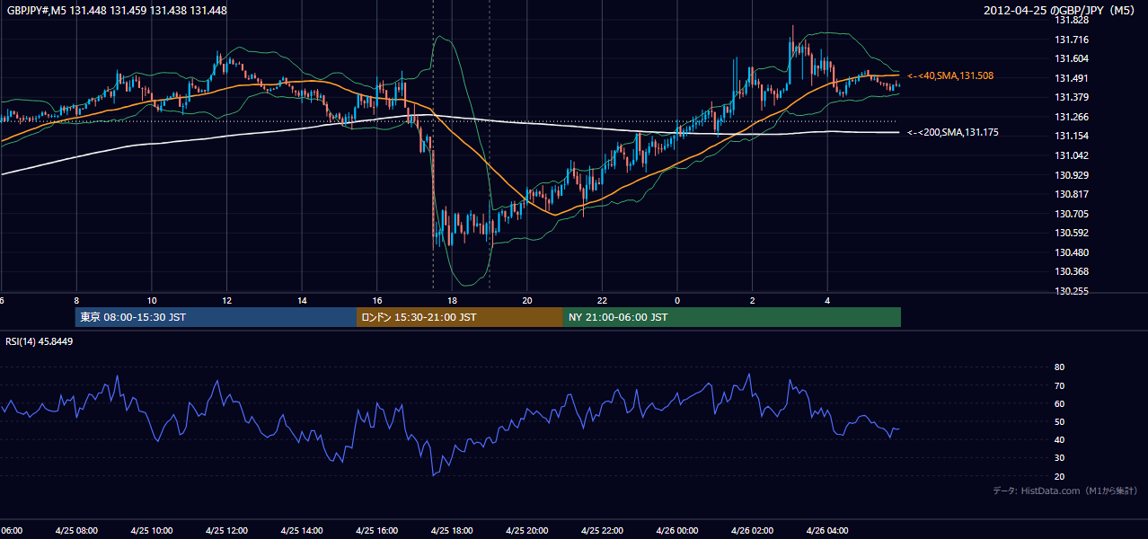
Task: Click the 4/25 10:00 bottom time label
Action: (x=152, y=531)
